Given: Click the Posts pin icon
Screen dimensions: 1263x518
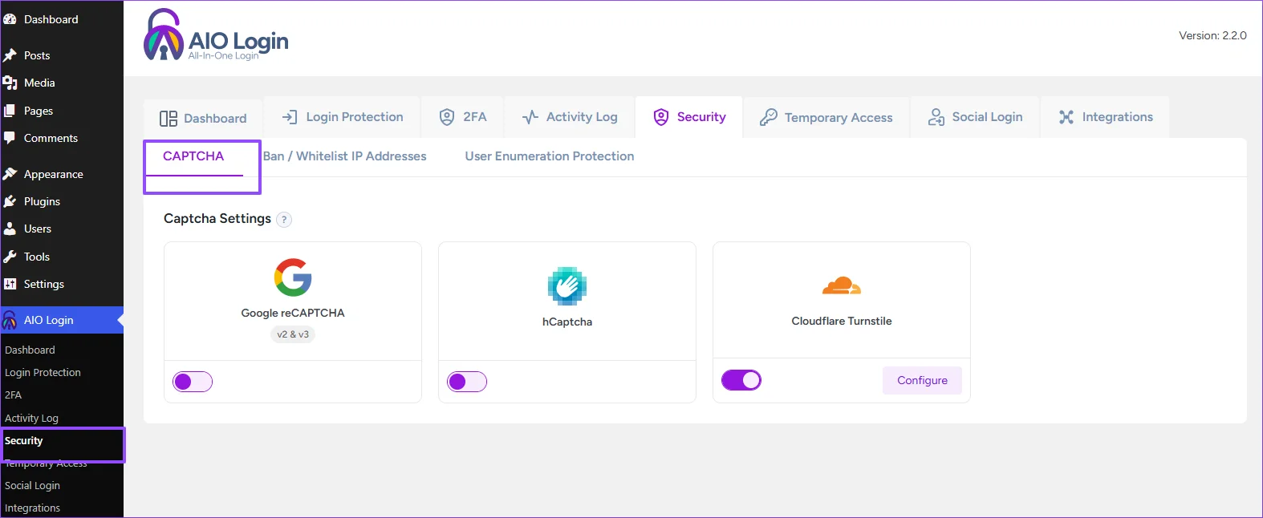Looking at the screenshot, I should [10, 55].
